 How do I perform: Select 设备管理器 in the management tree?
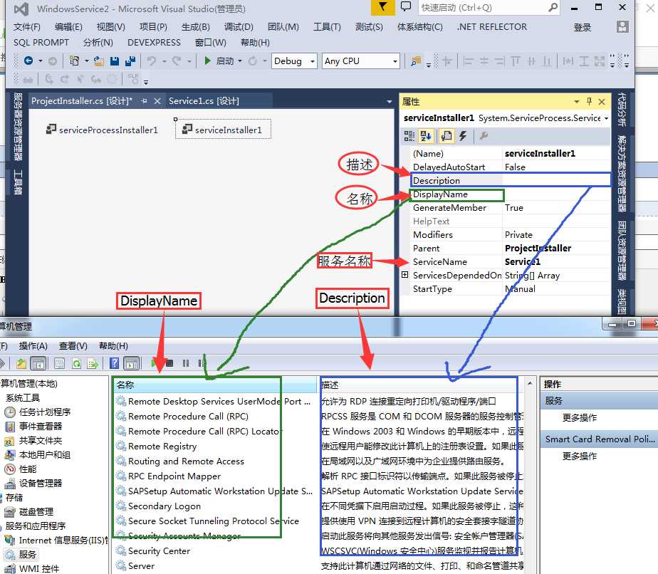pyautogui.click(x=41, y=484)
